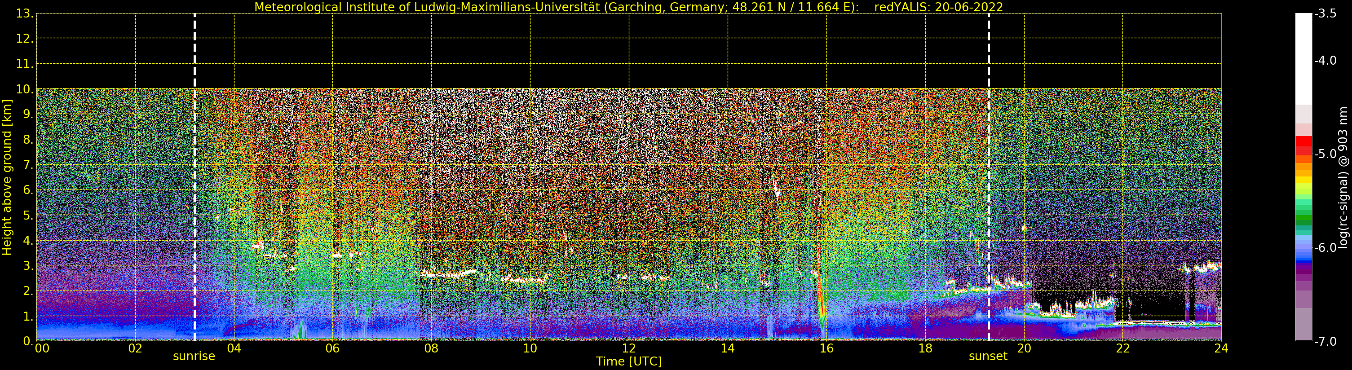Click the '02' time axis tick label
Screen dimensions: 1352x370
135,348
